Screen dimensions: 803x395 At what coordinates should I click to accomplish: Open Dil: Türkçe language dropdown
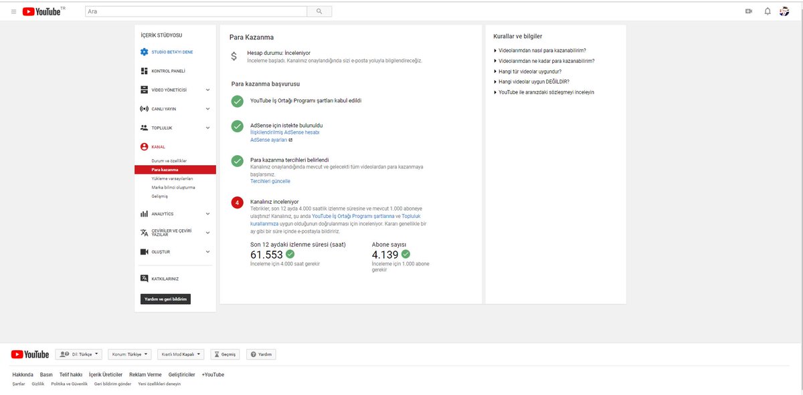coord(80,354)
